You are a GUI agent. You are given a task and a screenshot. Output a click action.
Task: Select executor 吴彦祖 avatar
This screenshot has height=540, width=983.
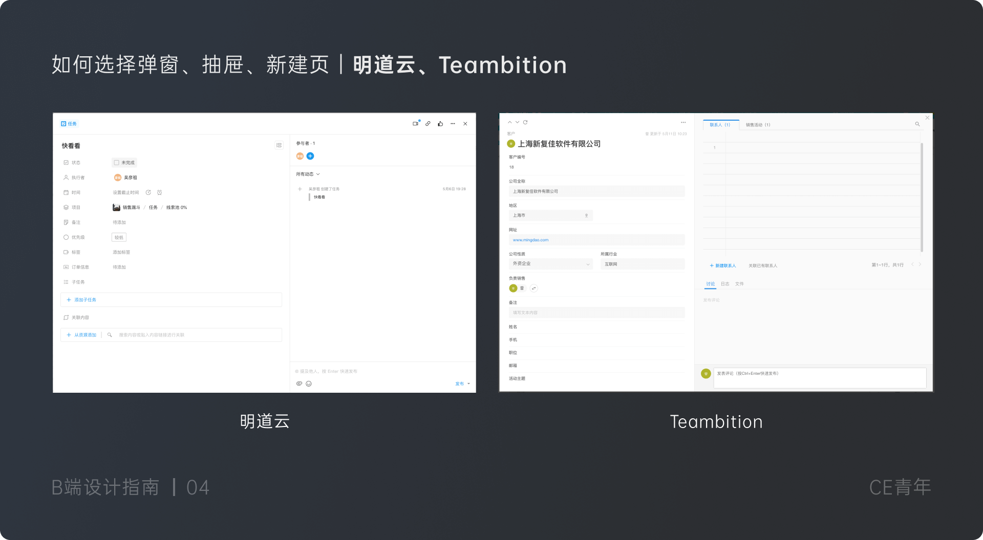[x=118, y=177]
